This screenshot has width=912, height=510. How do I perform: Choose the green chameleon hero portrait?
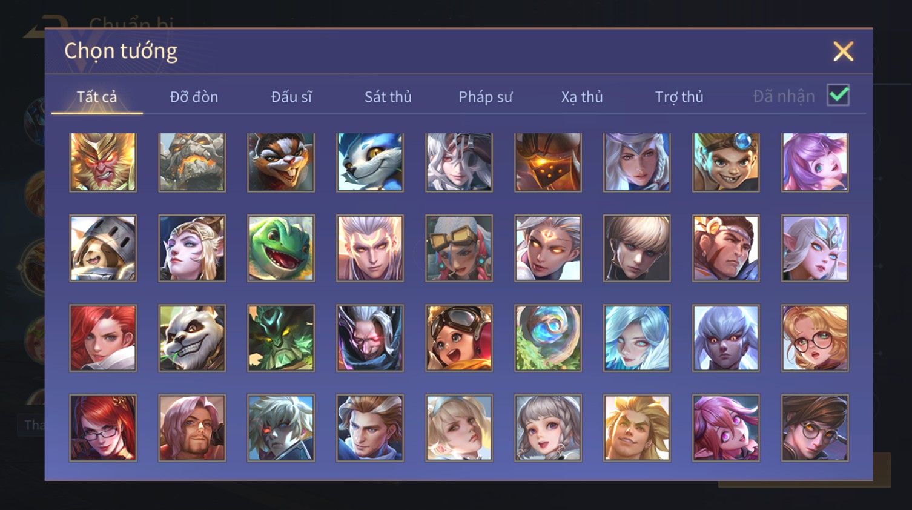point(281,248)
